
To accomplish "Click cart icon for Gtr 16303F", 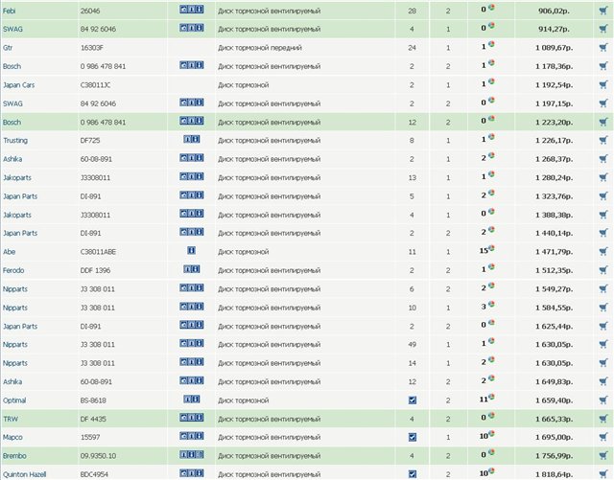I will pyautogui.click(x=603, y=48).
